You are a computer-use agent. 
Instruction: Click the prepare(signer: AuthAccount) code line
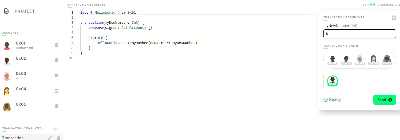pyautogui.click(x=120, y=28)
